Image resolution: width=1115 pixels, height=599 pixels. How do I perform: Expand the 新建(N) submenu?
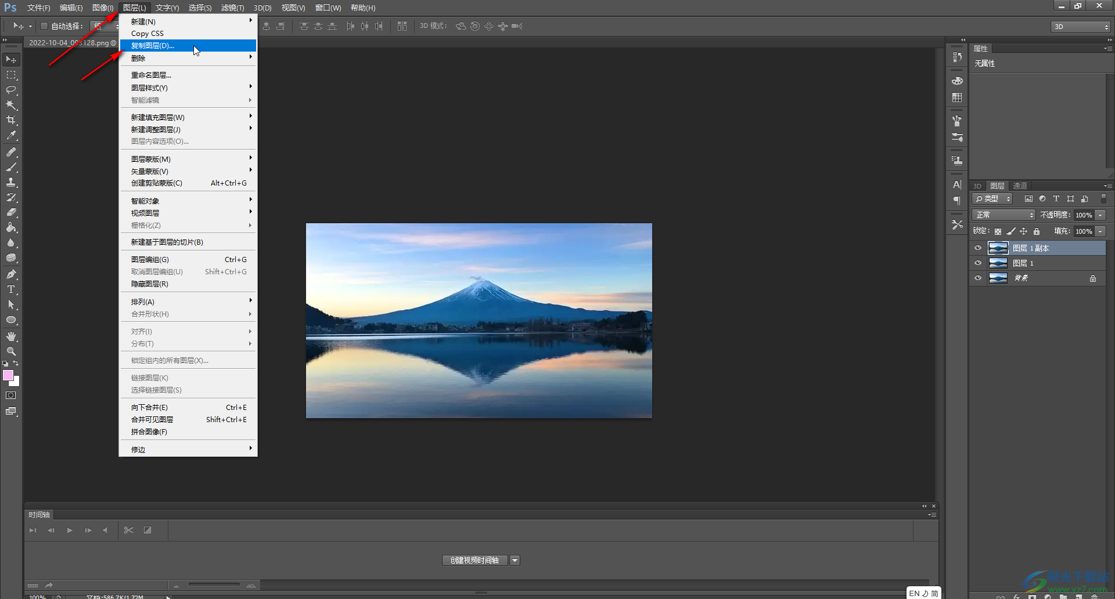point(188,21)
